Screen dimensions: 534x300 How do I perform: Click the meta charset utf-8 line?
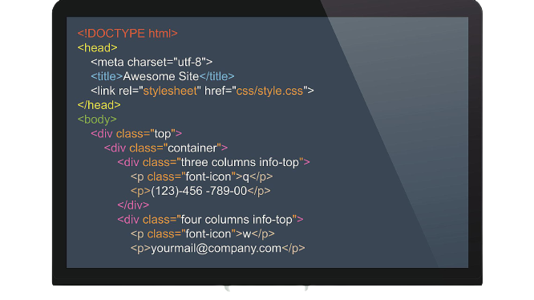point(152,62)
